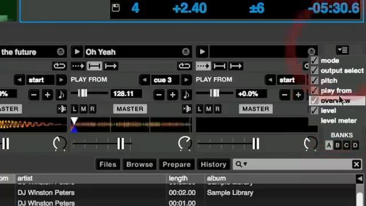This screenshot has height=206, width=366.
Task: Toggle keylock note on 'the future' slot
Action: (61, 95)
